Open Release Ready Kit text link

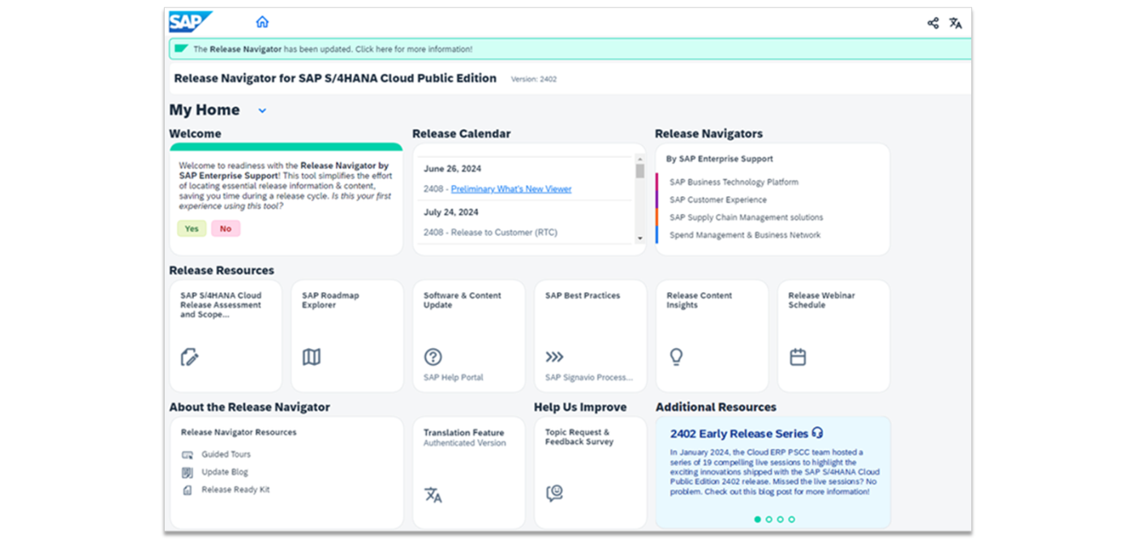(235, 490)
